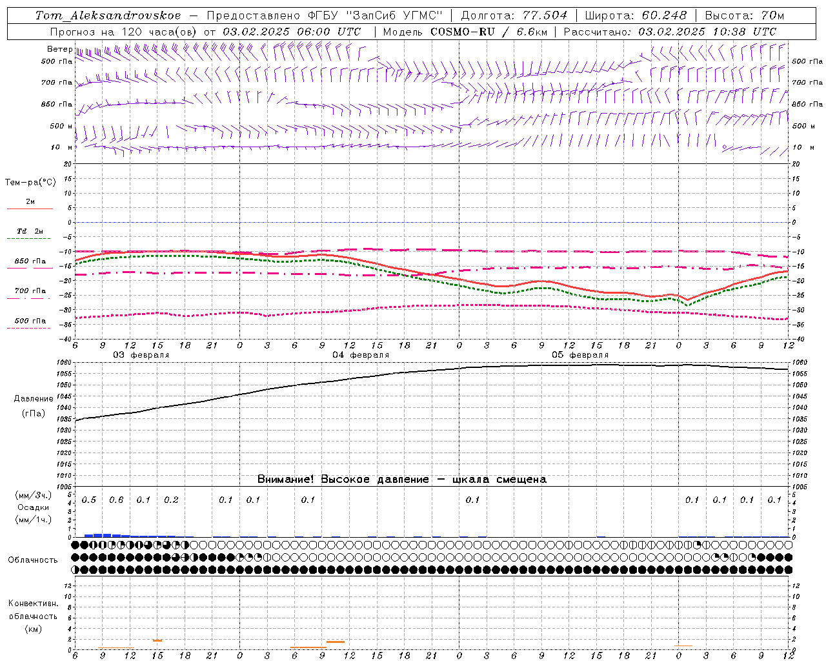This screenshot has width=826, height=661.
Task: Click the 04 февраля date label
Action: (361, 355)
